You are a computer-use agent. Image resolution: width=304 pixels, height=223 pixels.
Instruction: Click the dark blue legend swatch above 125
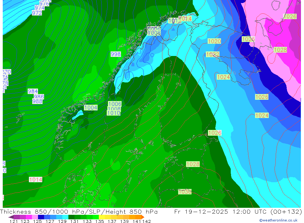point(41,217)
